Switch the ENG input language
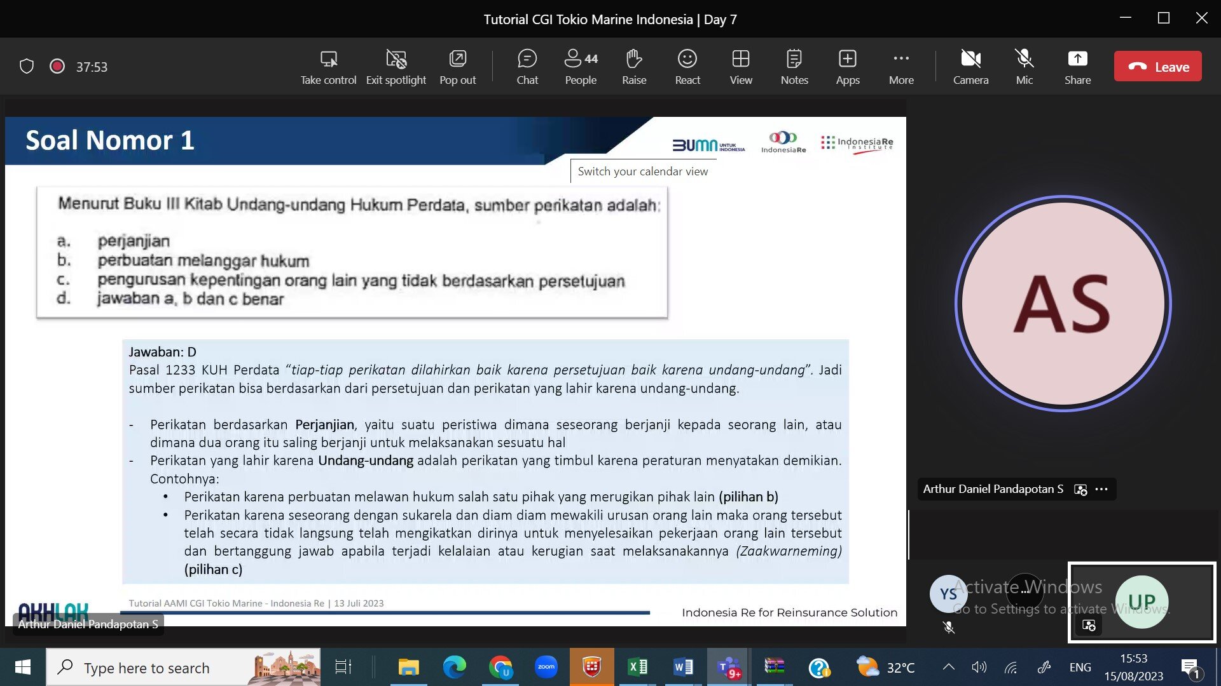 1080,667
